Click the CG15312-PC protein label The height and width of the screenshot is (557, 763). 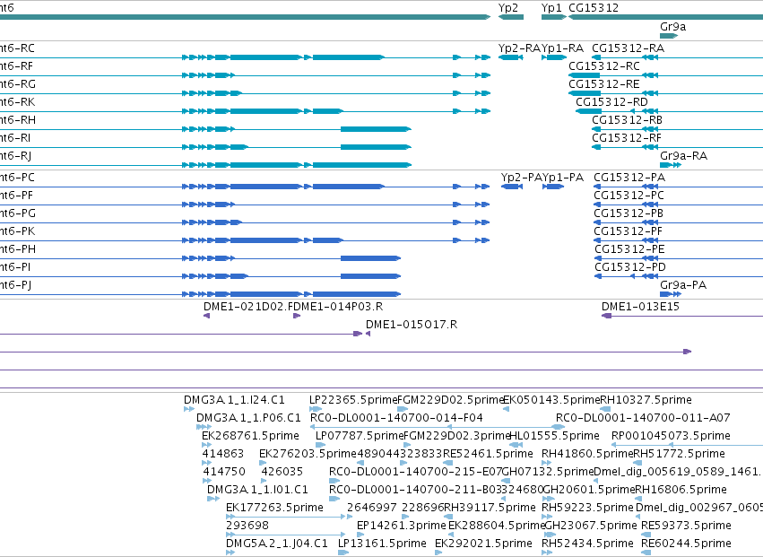tap(629, 196)
